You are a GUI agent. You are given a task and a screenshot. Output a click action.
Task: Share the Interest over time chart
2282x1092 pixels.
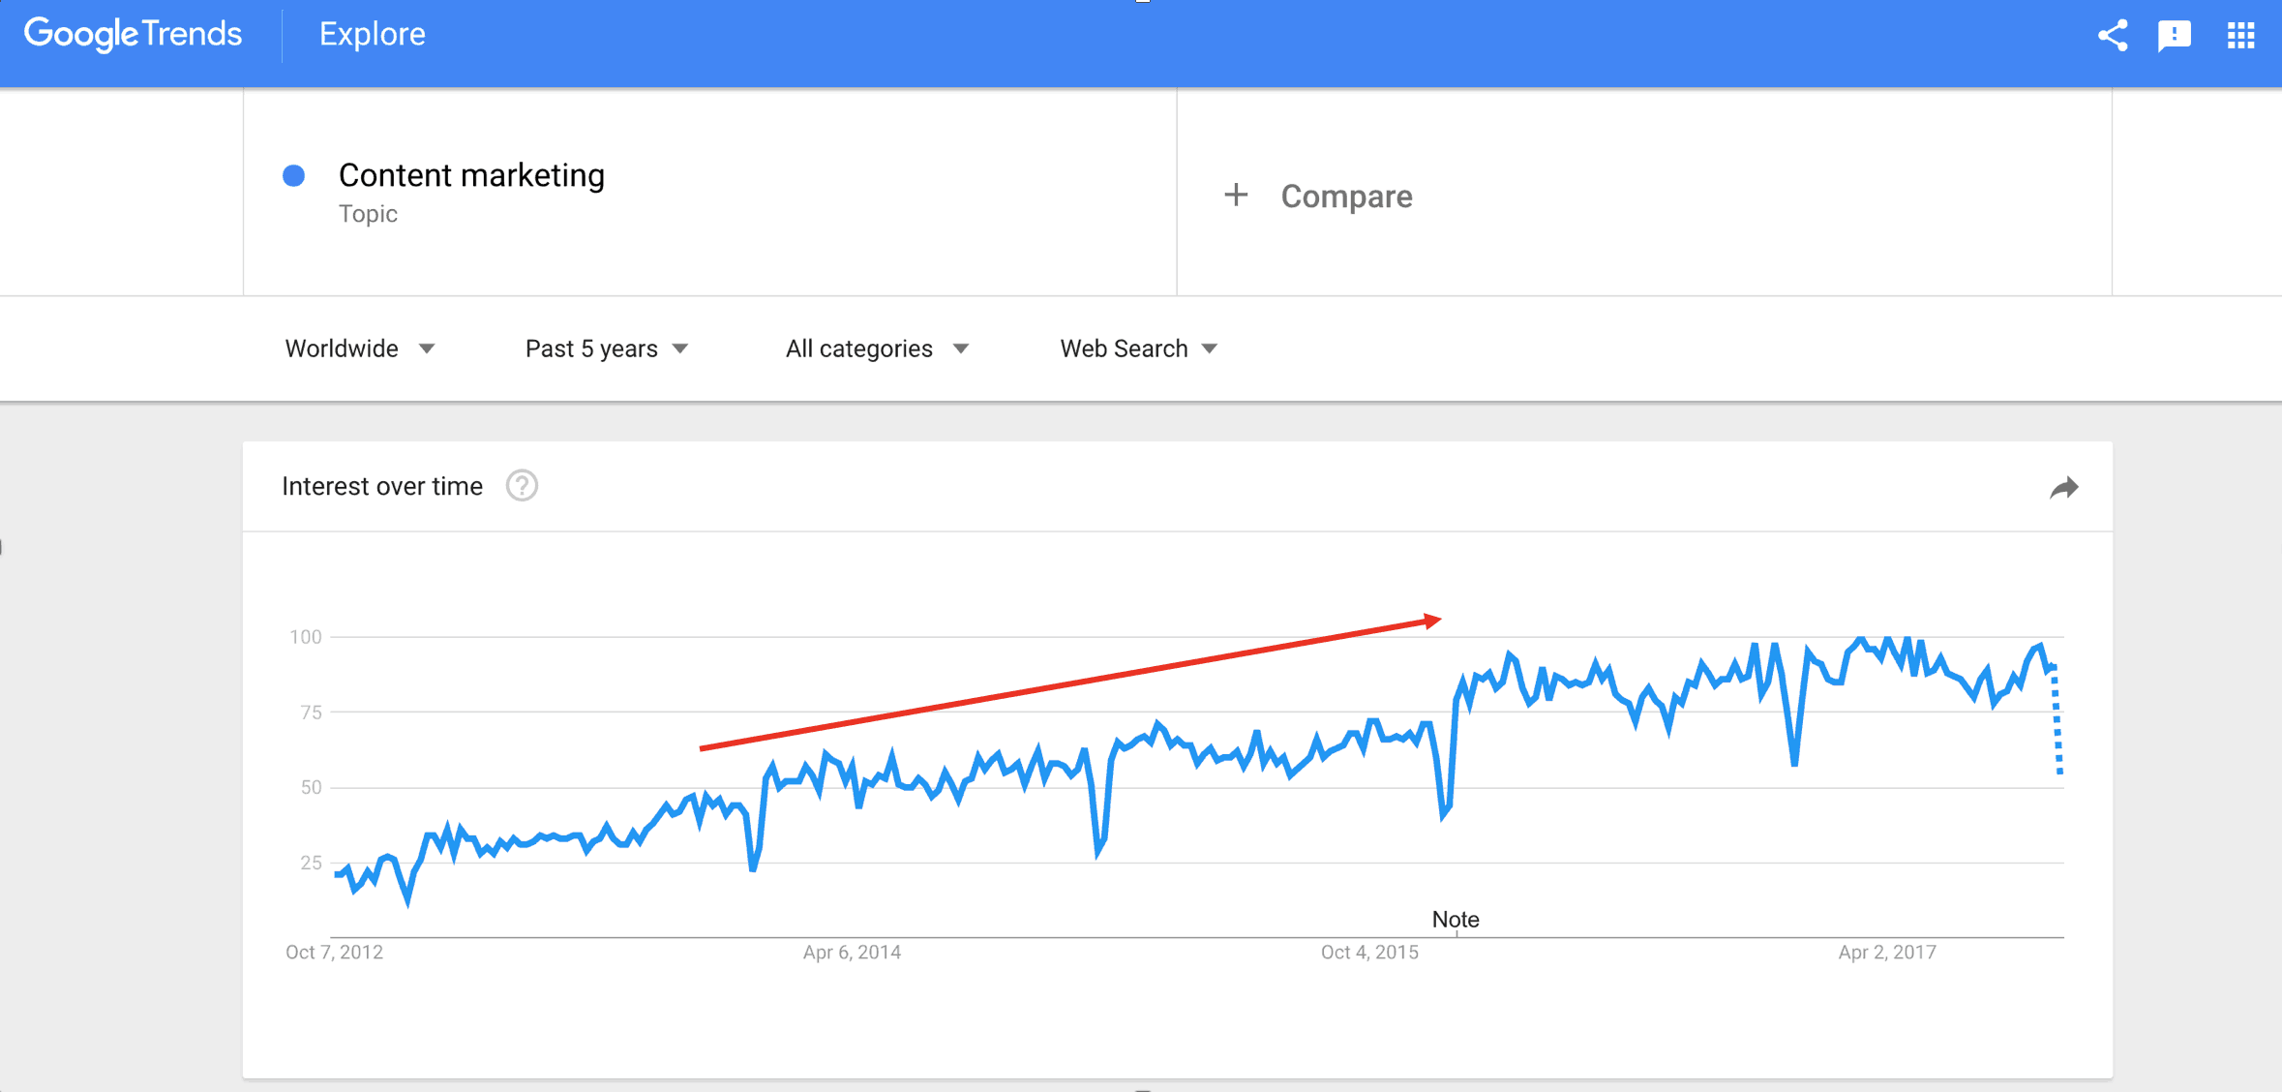[x=2063, y=488]
